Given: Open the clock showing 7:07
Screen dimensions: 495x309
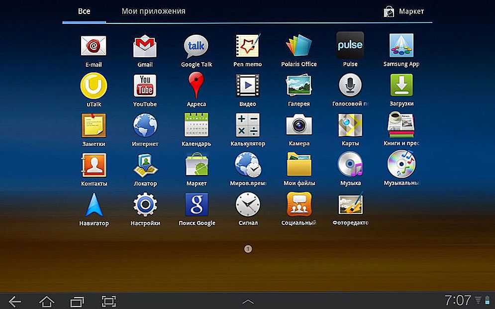Looking at the screenshot, I should [457, 300].
